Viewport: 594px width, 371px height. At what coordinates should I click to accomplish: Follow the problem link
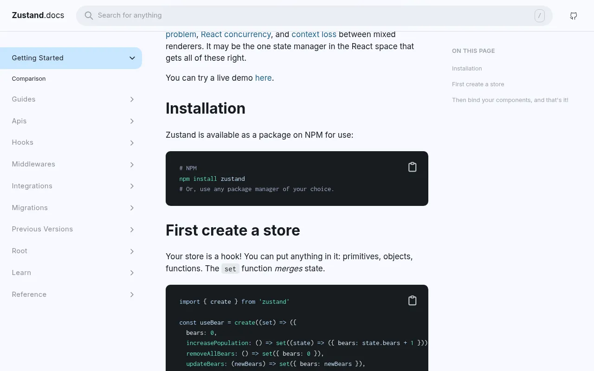coord(181,34)
